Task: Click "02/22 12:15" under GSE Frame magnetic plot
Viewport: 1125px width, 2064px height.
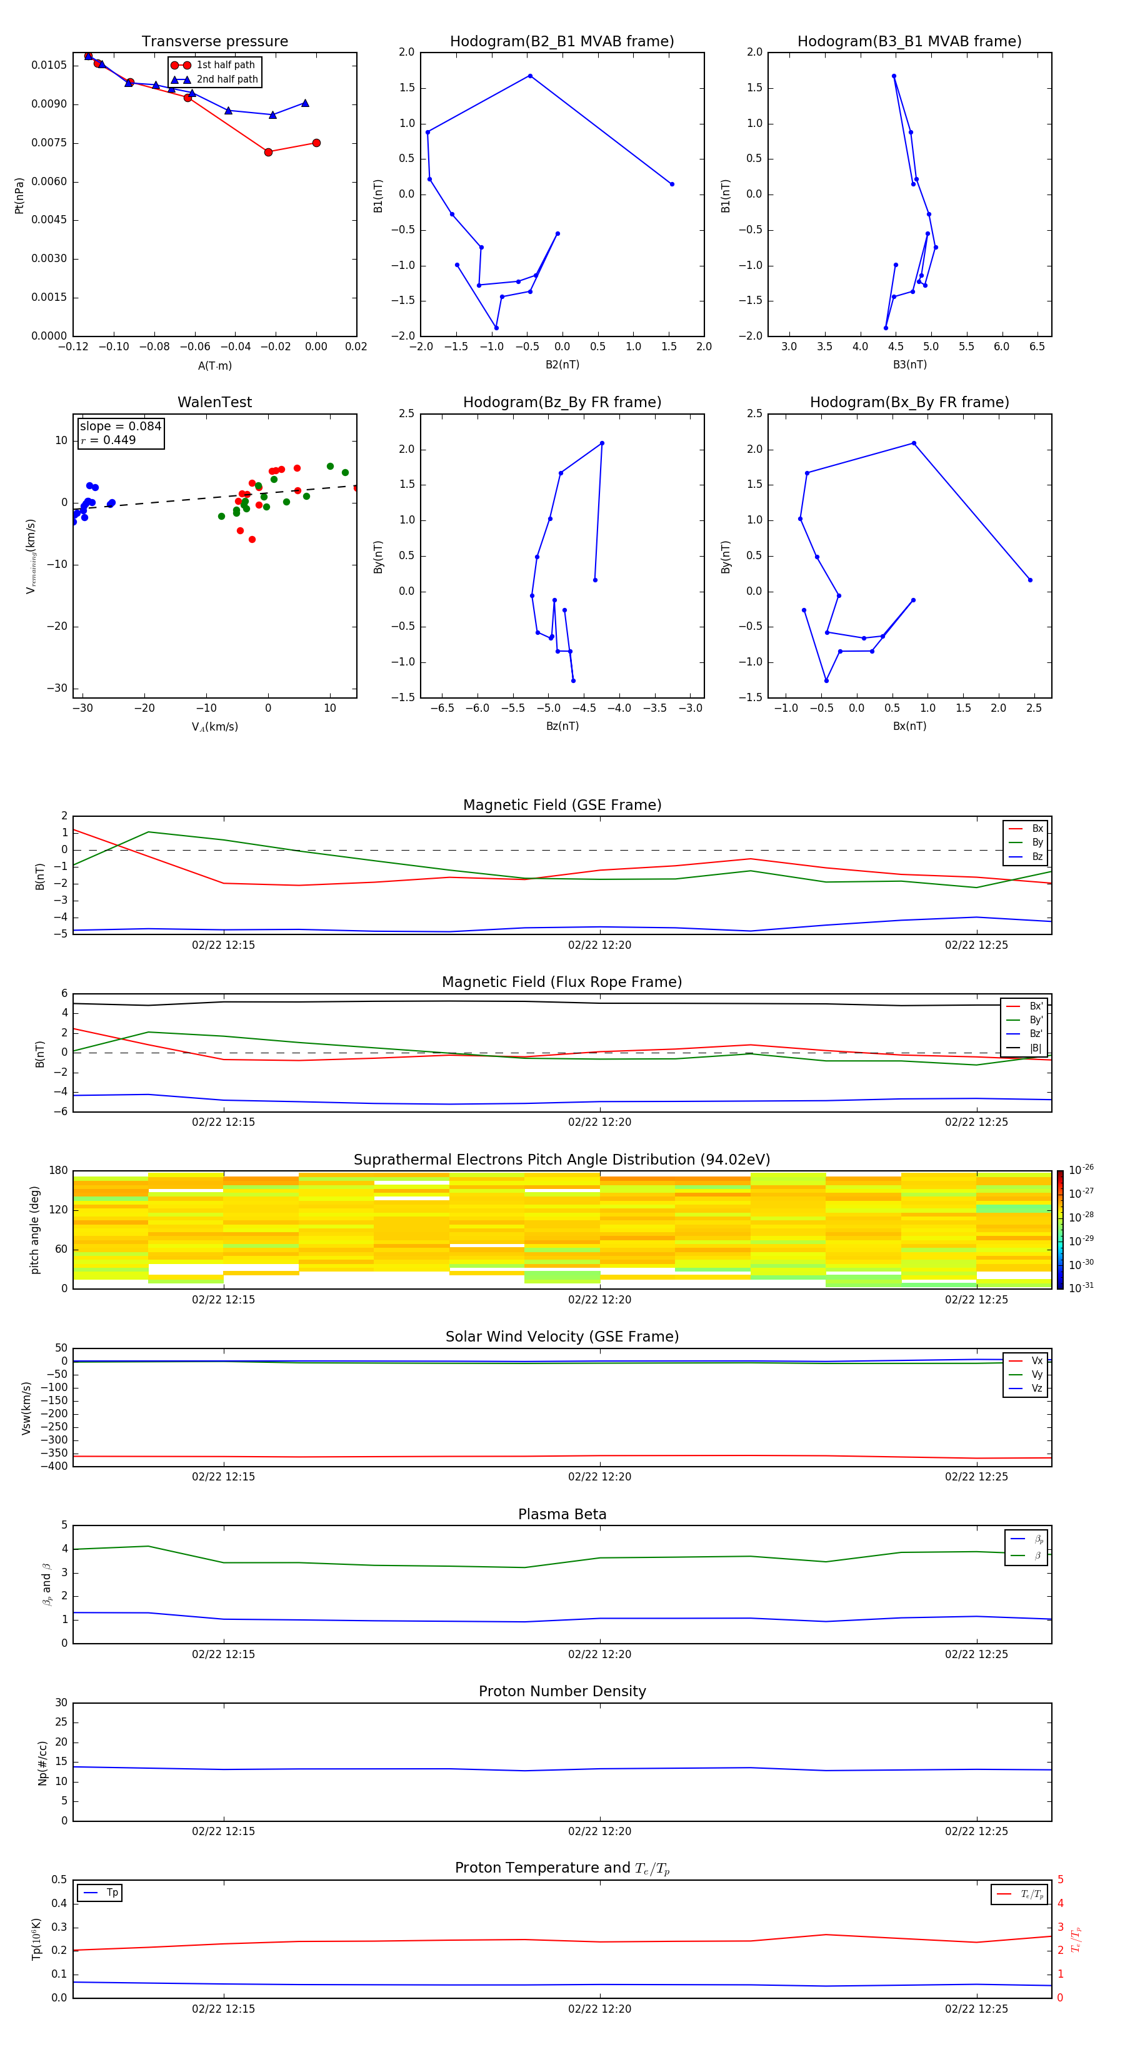Action: pos(223,946)
